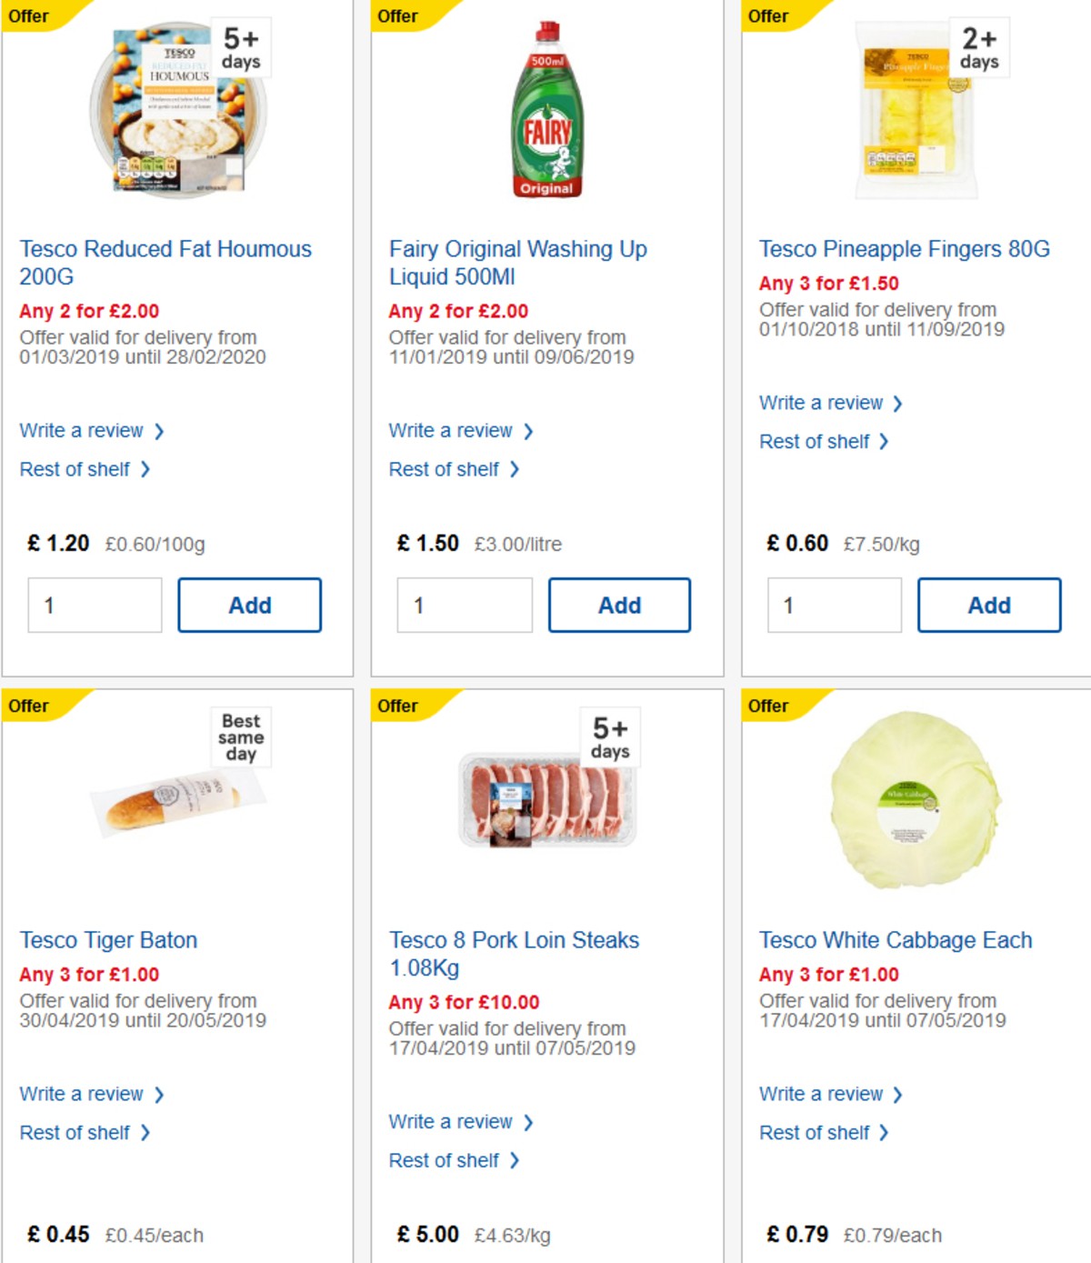Click the Any 3 for £10.00 offer text

463,1002
